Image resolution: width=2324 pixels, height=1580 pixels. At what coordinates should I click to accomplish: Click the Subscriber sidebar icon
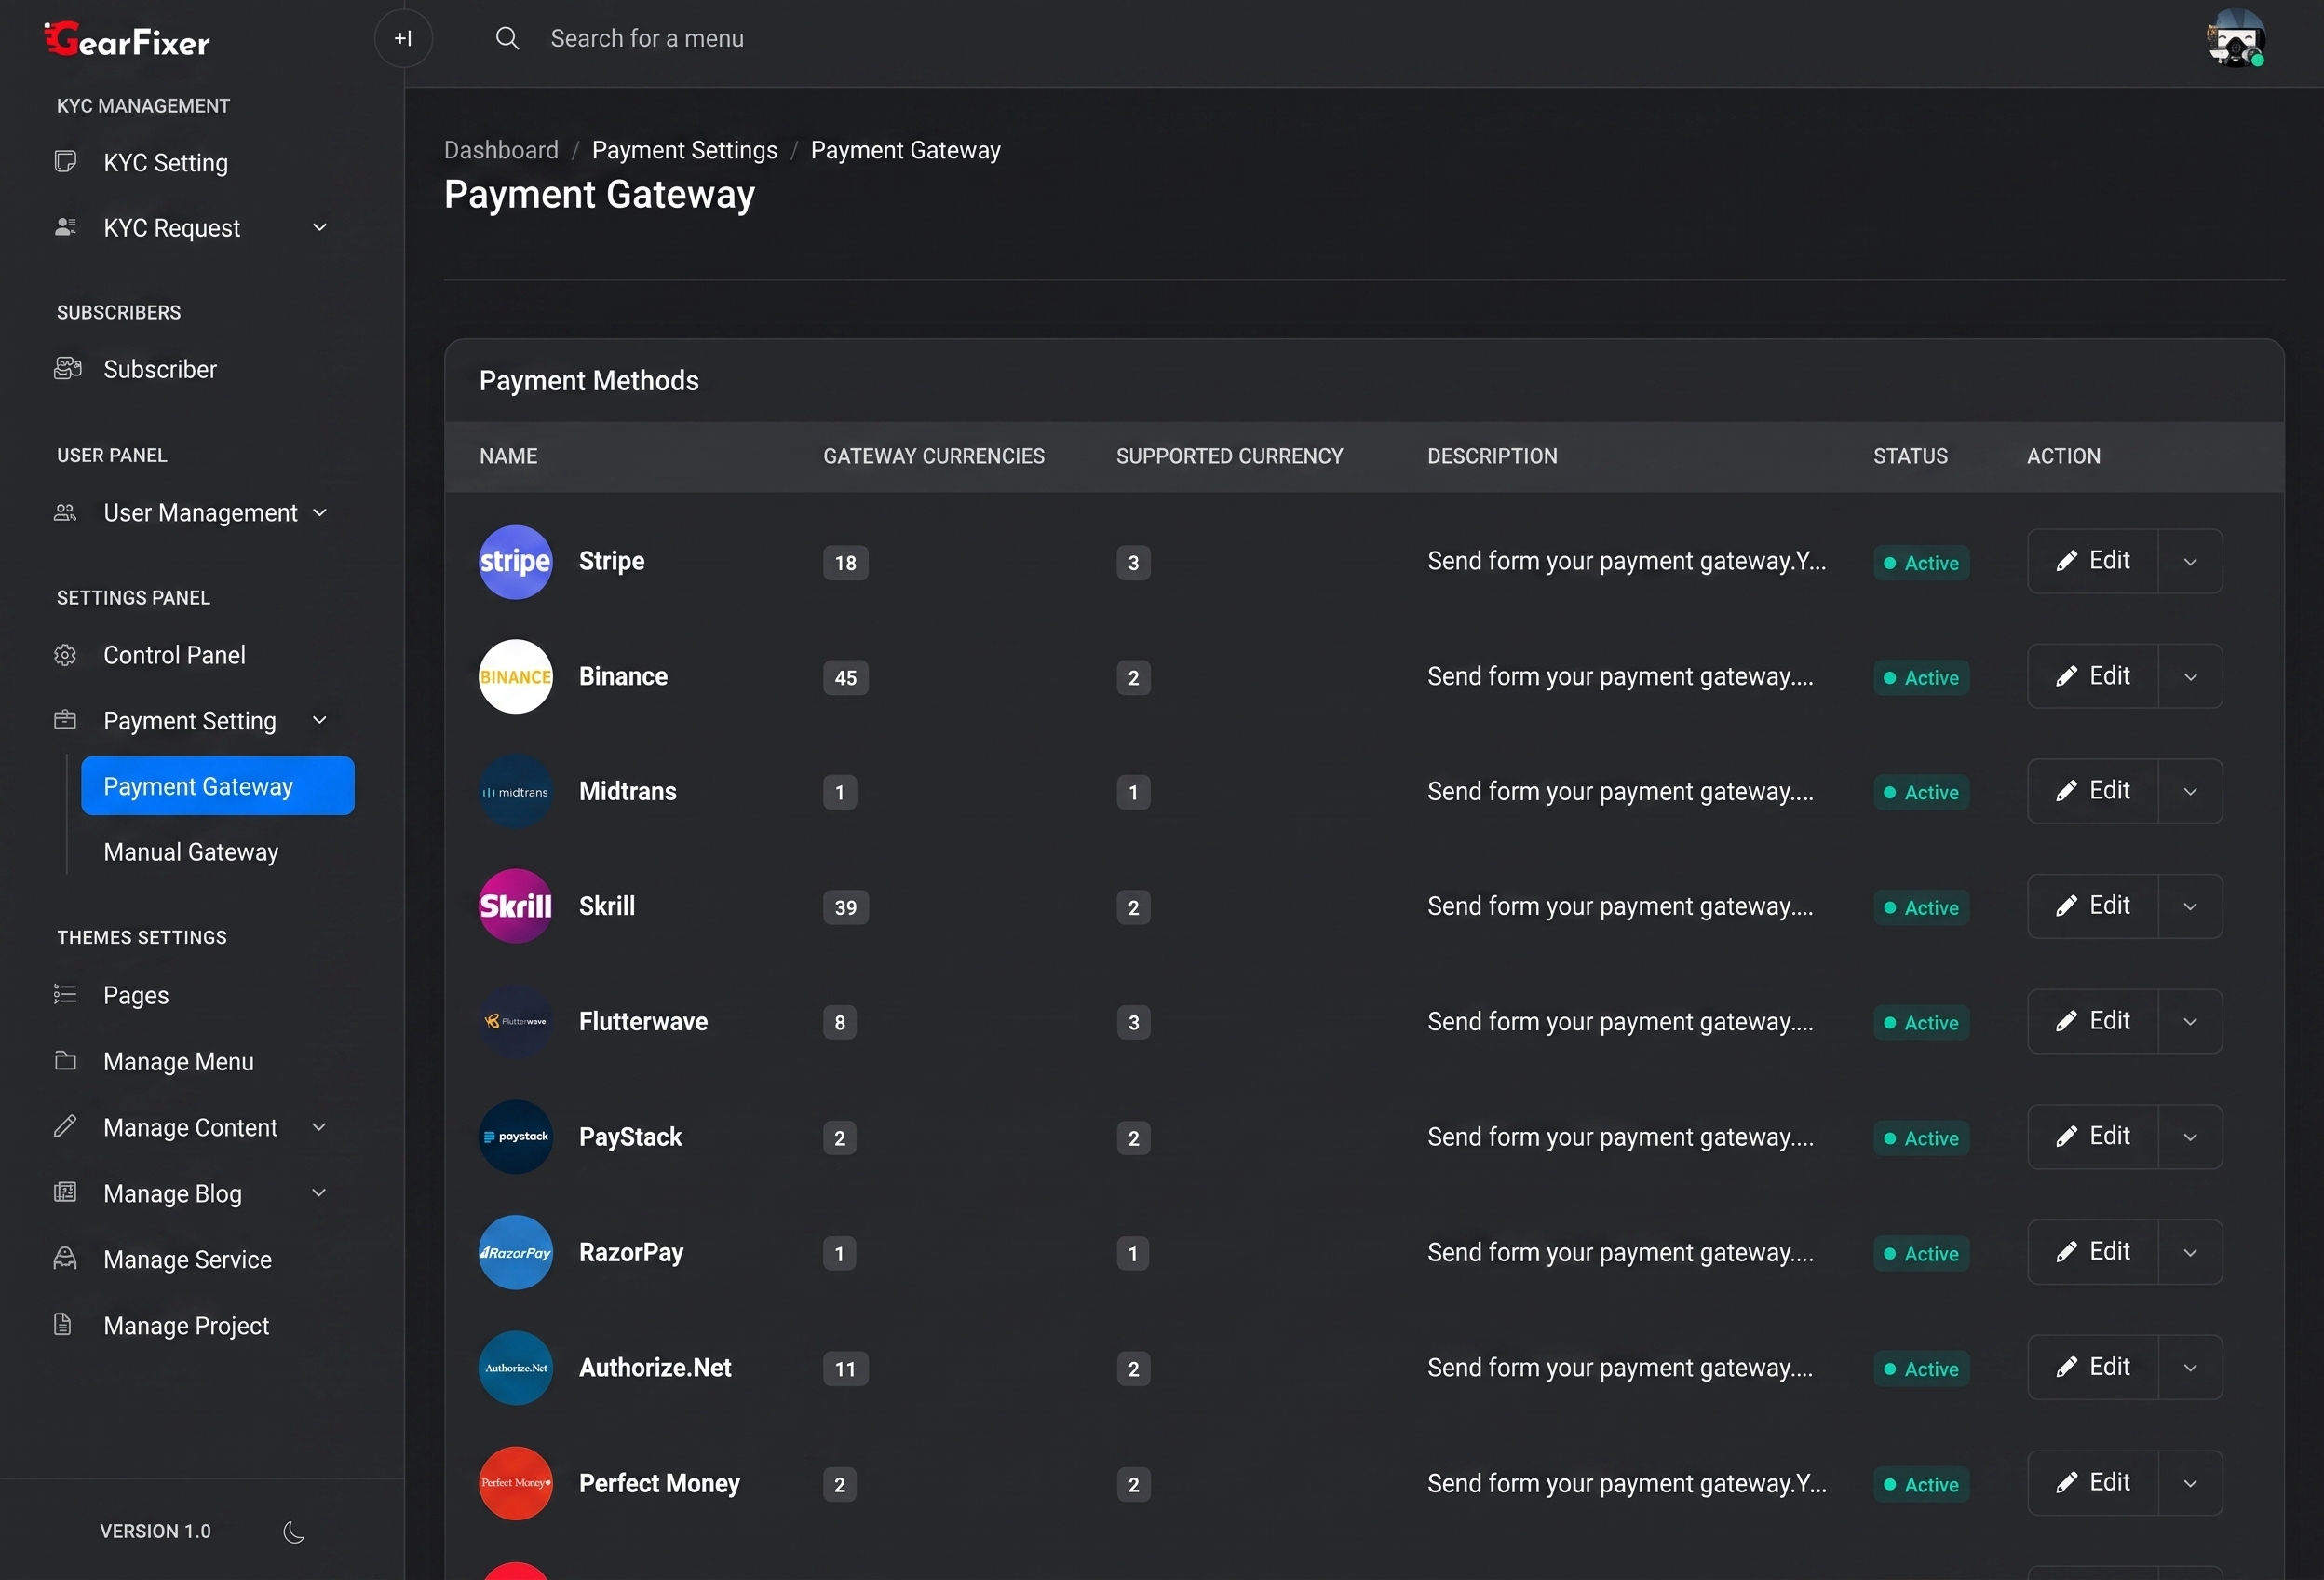pos(67,368)
